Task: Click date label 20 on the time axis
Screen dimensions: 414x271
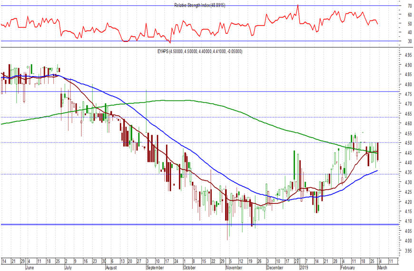Action: 129,261
